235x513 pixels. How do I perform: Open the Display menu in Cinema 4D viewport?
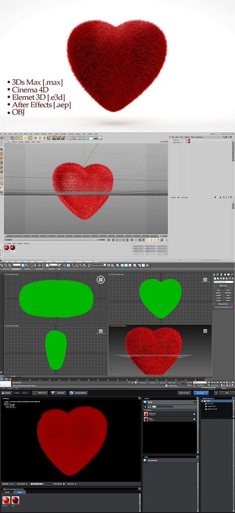(x=21, y=141)
